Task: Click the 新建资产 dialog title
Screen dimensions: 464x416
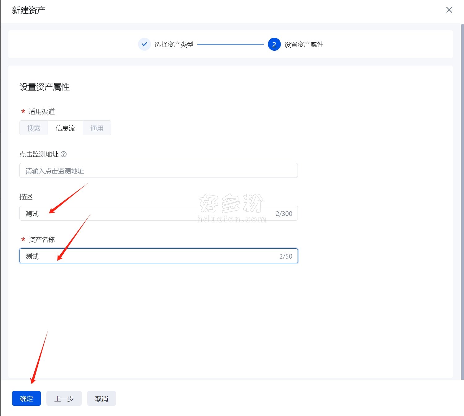Action: 29,10
